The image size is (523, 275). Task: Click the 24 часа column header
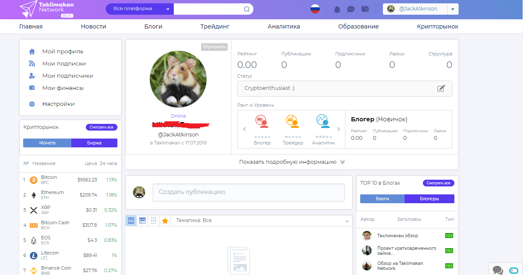(109, 163)
